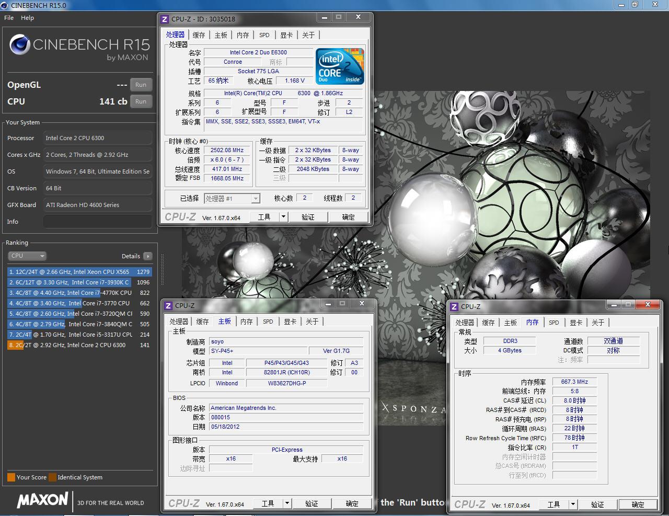Click the orange Your Score legend square
The height and width of the screenshot is (516, 669).
click(x=11, y=477)
